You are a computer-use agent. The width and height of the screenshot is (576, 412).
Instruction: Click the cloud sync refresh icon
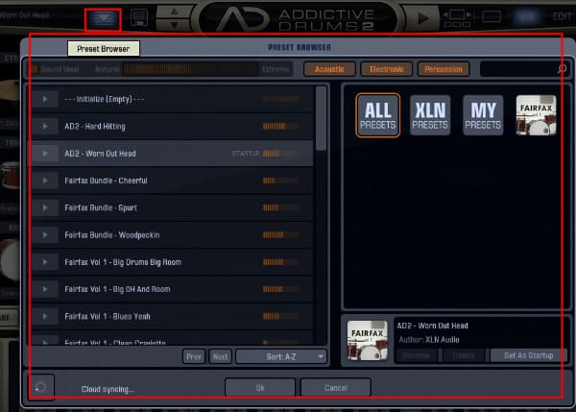tap(40, 387)
